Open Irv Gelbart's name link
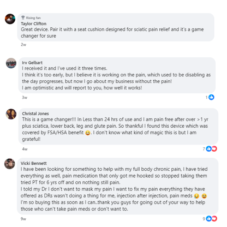This screenshot has height=227, width=227. 32,63
